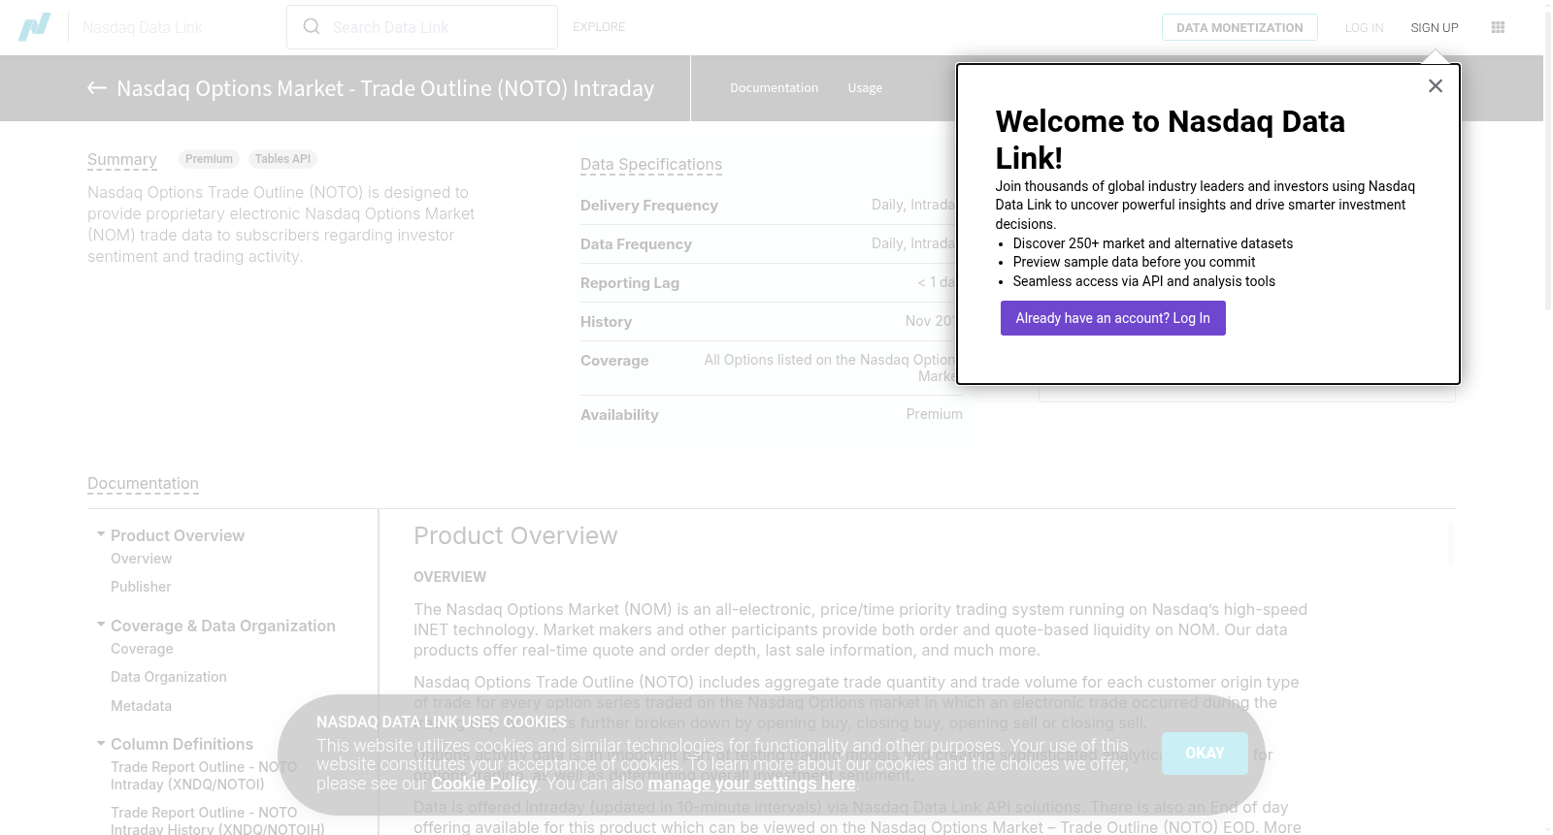Image resolution: width=1553 pixels, height=835 pixels.
Task: Open the Explore menu
Action: (x=599, y=27)
